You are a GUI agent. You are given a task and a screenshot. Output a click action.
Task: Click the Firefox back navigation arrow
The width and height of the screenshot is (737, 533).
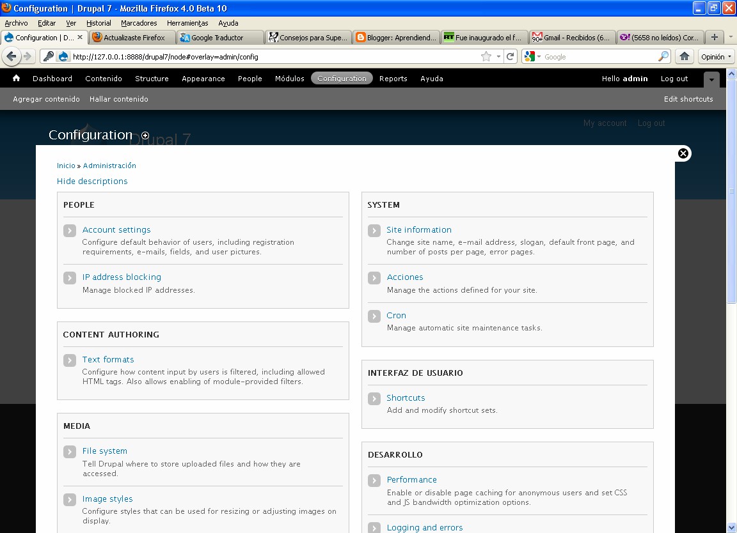(11, 57)
